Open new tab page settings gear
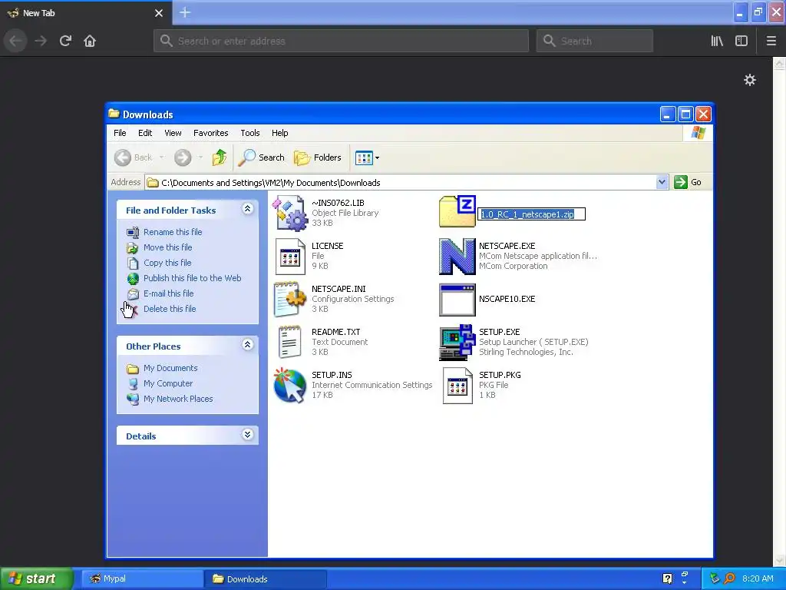The width and height of the screenshot is (786, 590). click(x=749, y=80)
